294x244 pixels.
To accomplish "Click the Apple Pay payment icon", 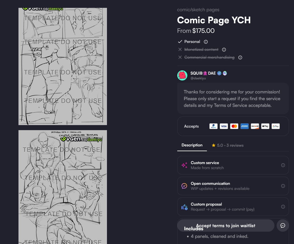I will 265,126.
